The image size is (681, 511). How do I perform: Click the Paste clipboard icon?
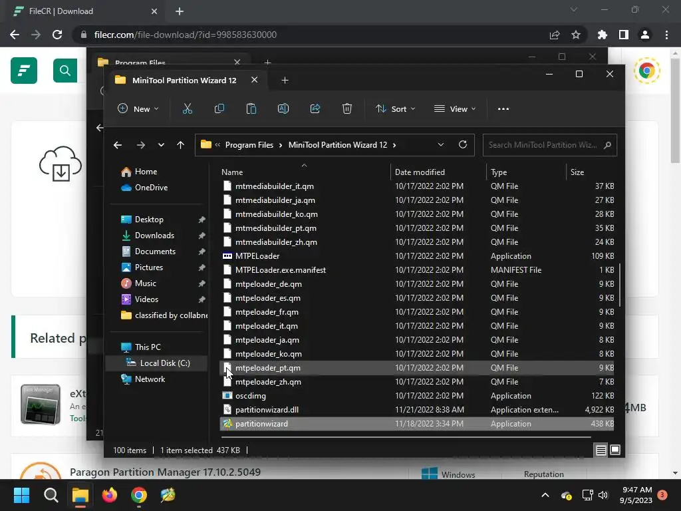point(251,108)
